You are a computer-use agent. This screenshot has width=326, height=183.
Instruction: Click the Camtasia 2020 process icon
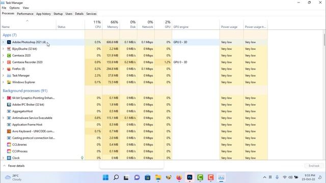(9, 55)
